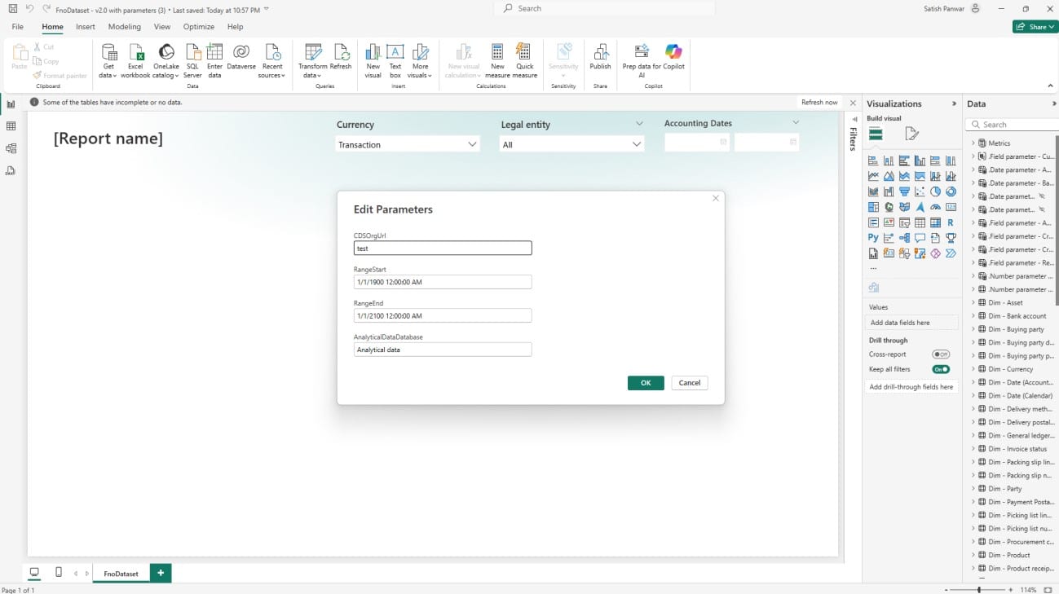Image resolution: width=1059 pixels, height=594 pixels.
Task: Switch to mobile layout view
Action: point(59,573)
